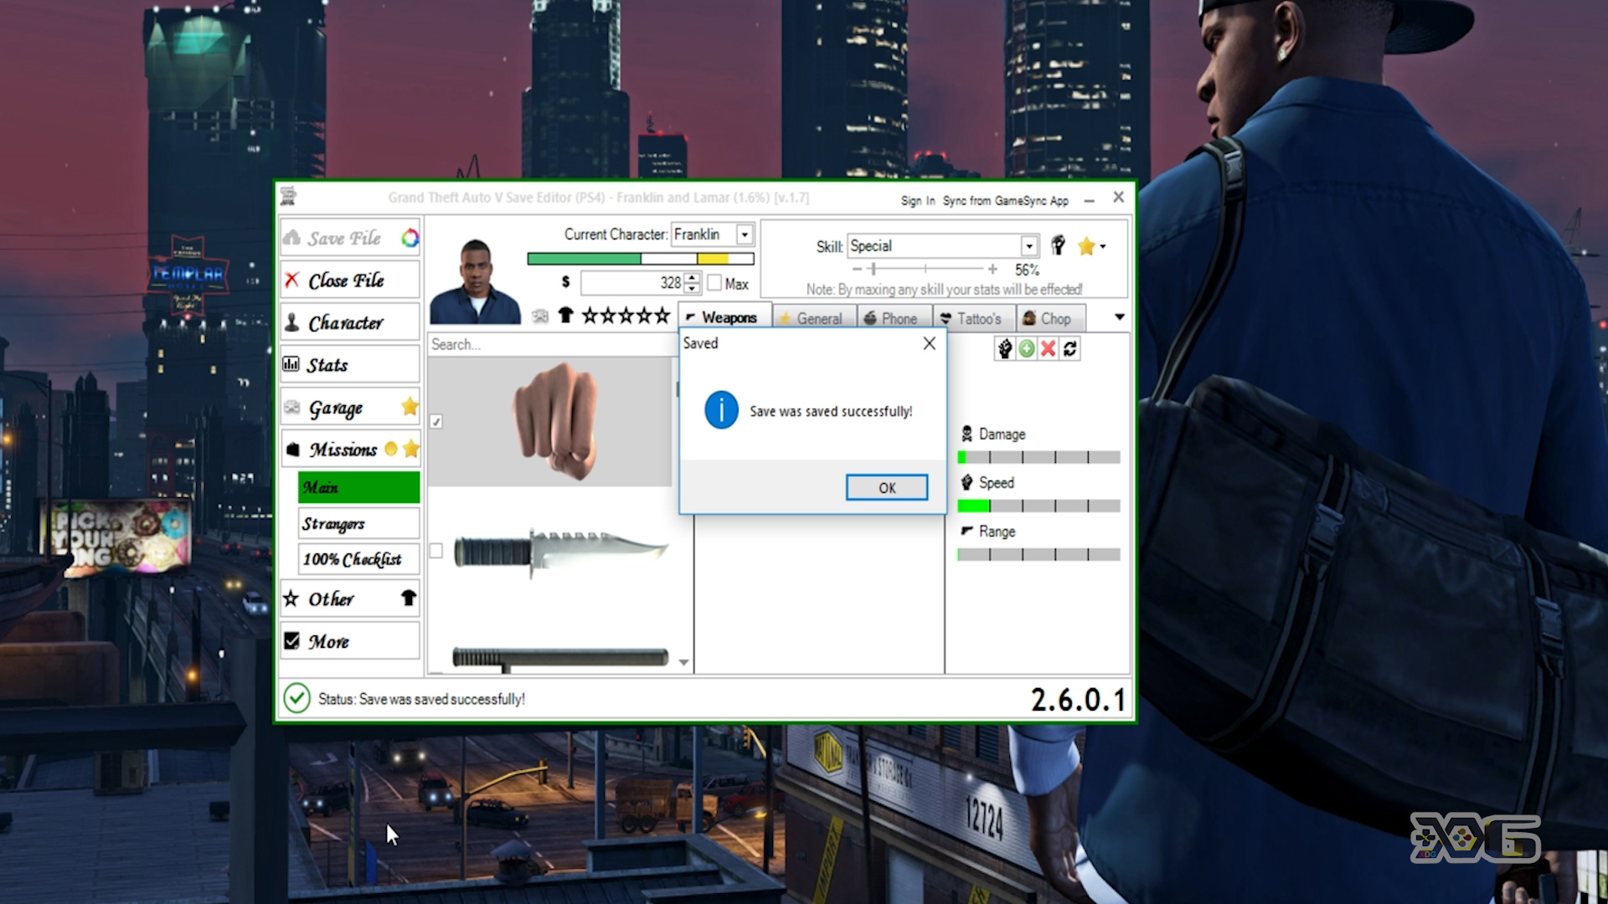The height and width of the screenshot is (904, 1608).
Task: Switch to the General tab
Action: [x=818, y=316]
